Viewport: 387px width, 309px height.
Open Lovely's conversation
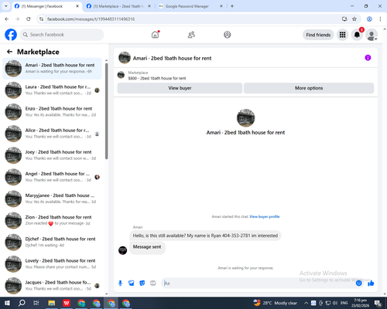(x=52, y=264)
